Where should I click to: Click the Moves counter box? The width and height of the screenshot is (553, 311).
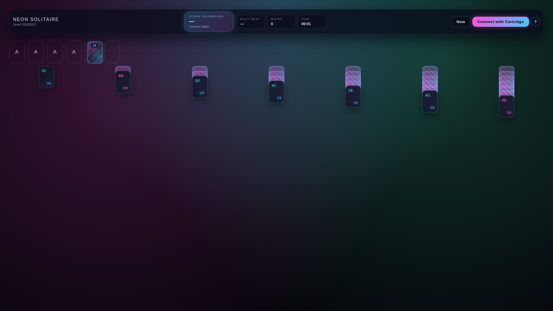(281, 22)
